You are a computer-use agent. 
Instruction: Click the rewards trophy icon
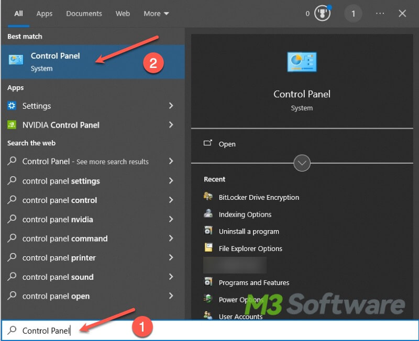322,14
